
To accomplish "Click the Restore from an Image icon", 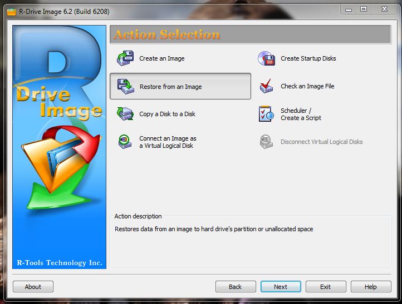I will tap(125, 86).
